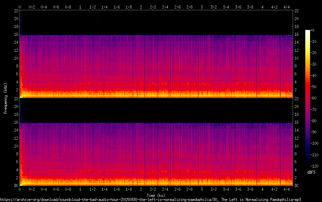The height and width of the screenshot is (202, 322).
Task: Click the lower channel spectrogram center
Action: pyautogui.click(x=156, y=142)
